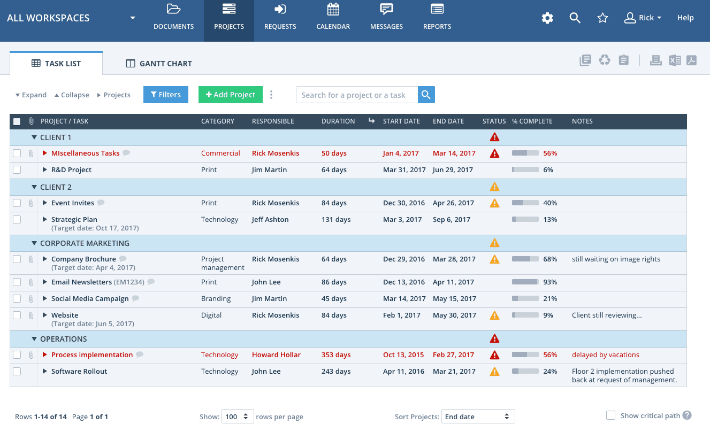
Task: Click the Collapse all link
Action: tap(72, 95)
